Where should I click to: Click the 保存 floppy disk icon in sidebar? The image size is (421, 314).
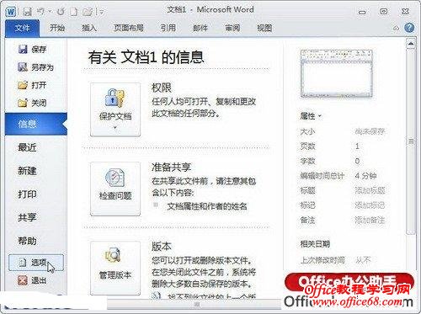(23, 50)
